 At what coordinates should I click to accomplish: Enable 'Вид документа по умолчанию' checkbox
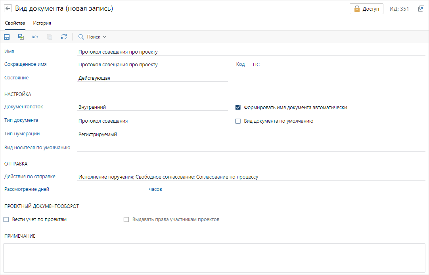click(x=238, y=121)
